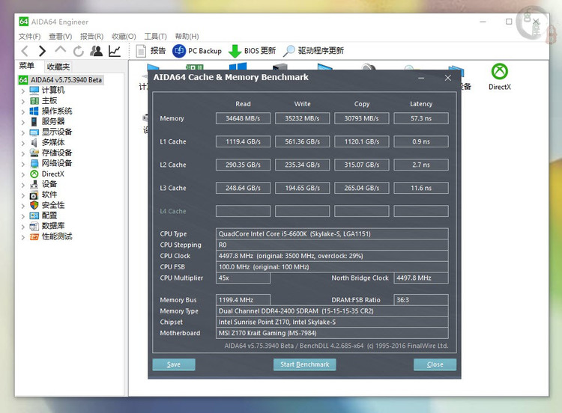Viewport: 562px width, 413px height.
Task: Expand the 计算机 tree node
Action: [23, 91]
